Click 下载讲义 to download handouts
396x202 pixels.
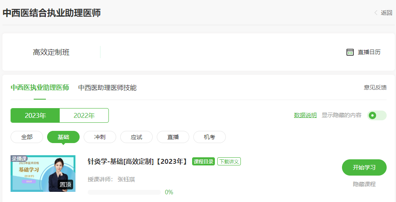point(229,161)
